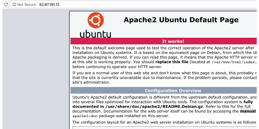Click the bold word "fully" in configuration text
Viewport: 259px width, 129px height.
tap(251, 102)
